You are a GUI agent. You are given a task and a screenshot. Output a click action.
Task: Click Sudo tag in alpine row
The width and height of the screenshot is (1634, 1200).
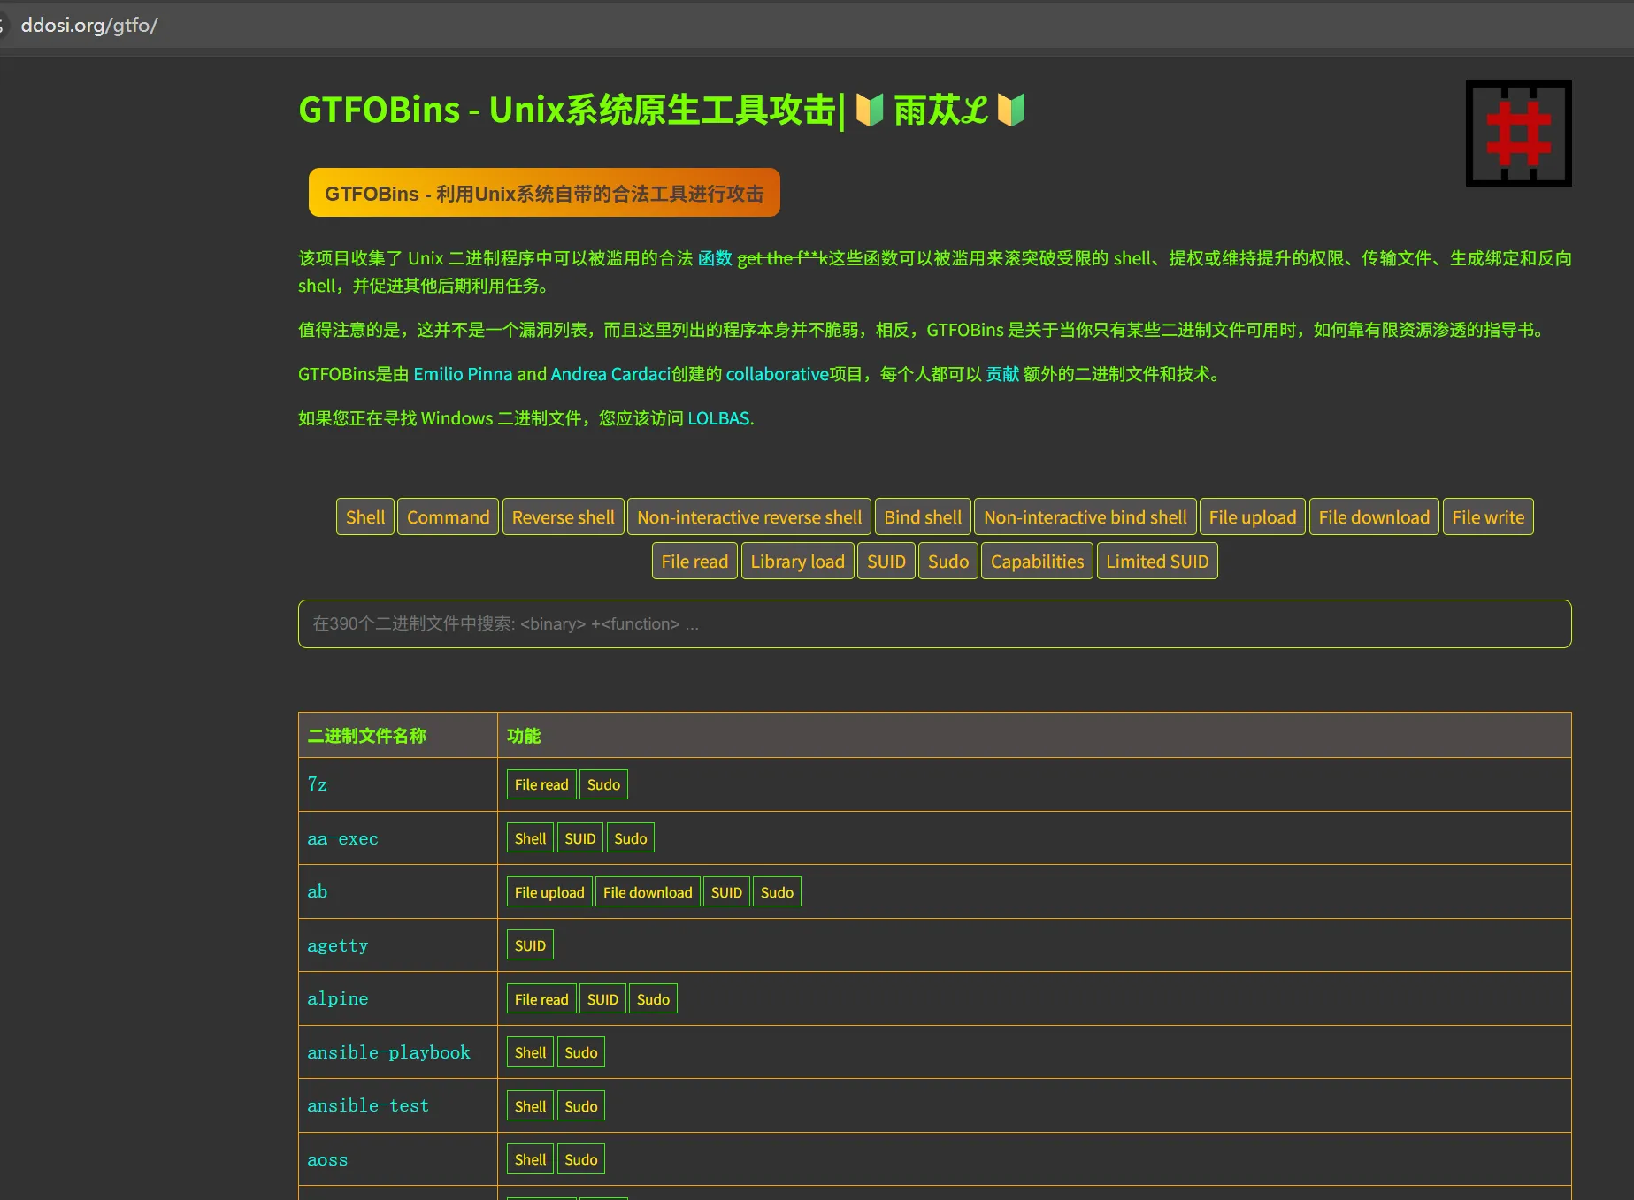[x=653, y=999]
